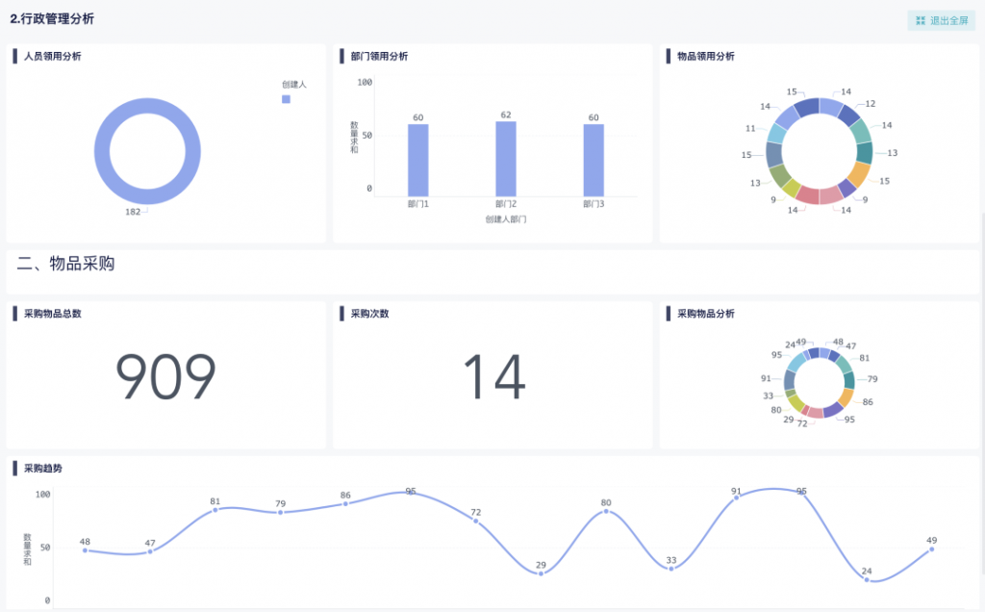Click the trend line point labeled 81
This screenshot has width=985, height=612.
coord(215,510)
